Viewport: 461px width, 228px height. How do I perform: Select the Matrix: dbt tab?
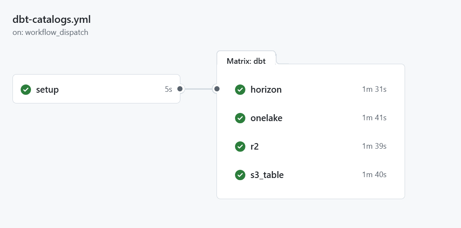246,61
